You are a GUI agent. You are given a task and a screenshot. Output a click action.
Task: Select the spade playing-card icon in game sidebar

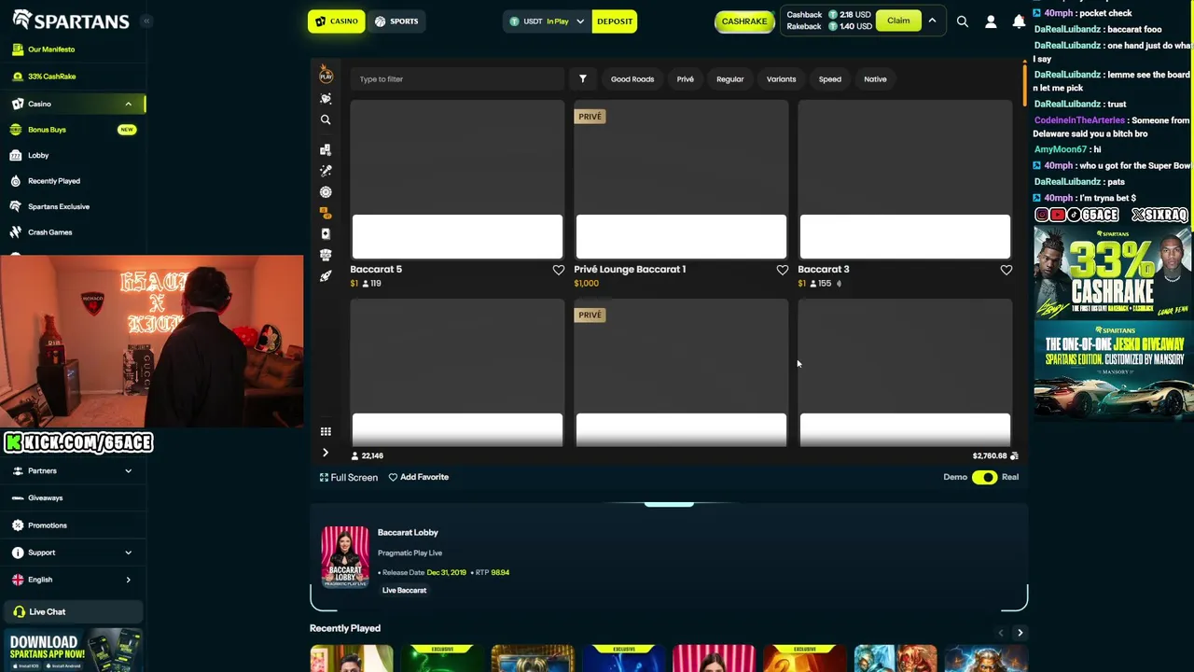click(x=326, y=234)
